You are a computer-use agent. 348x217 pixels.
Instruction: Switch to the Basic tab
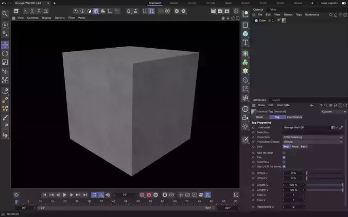click(x=259, y=117)
